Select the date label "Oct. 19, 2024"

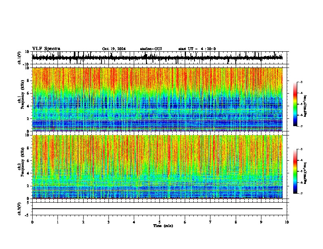(x=114, y=49)
